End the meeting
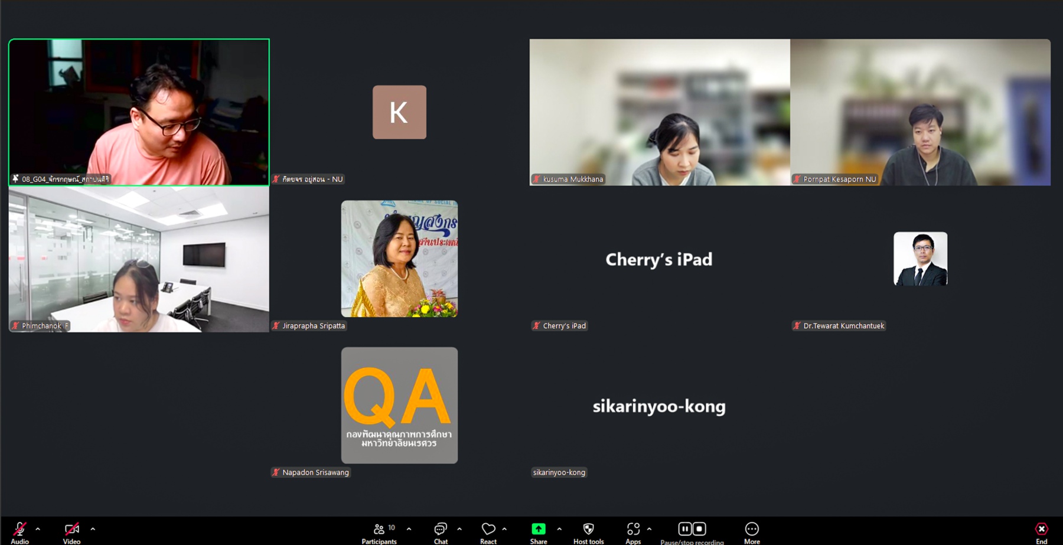Image resolution: width=1063 pixels, height=545 pixels. click(x=1041, y=530)
